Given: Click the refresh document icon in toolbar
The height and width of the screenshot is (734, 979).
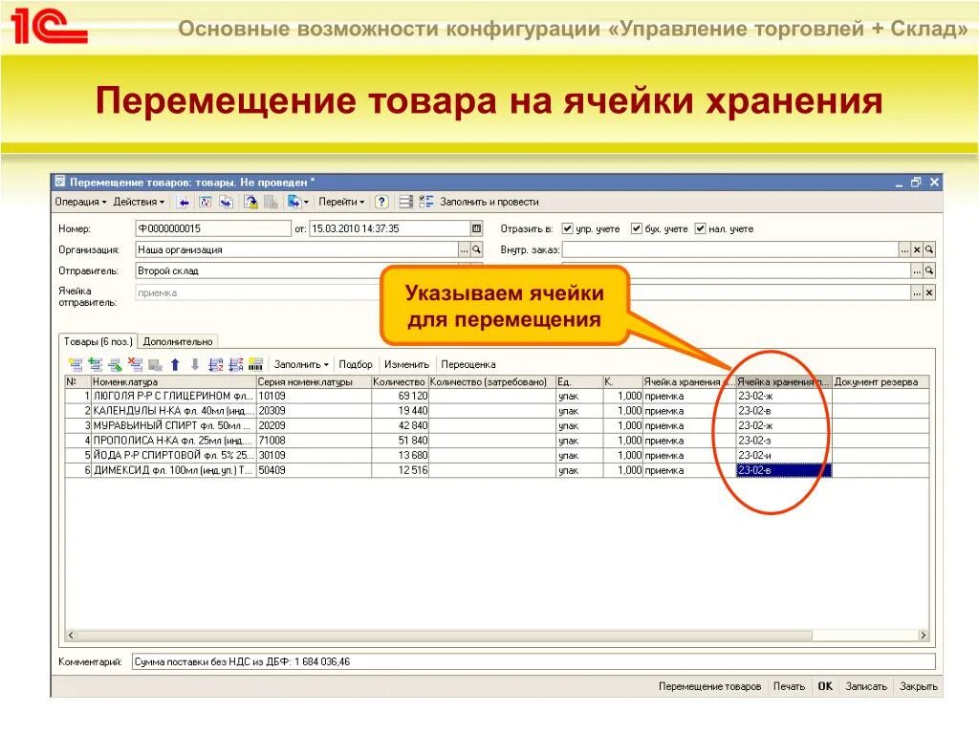Looking at the screenshot, I should (x=206, y=202).
